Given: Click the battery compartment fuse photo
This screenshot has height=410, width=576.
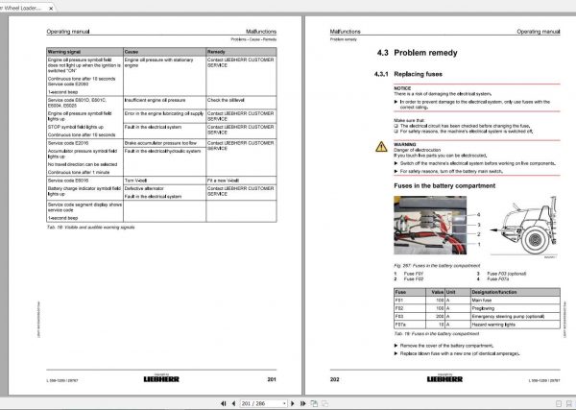Looking at the screenshot, I should coord(430,226).
